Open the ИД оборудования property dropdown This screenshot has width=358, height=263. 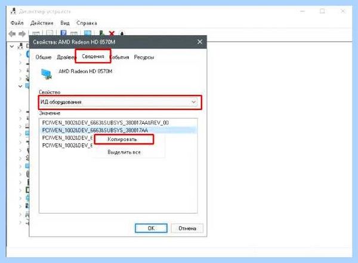(120, 102)
